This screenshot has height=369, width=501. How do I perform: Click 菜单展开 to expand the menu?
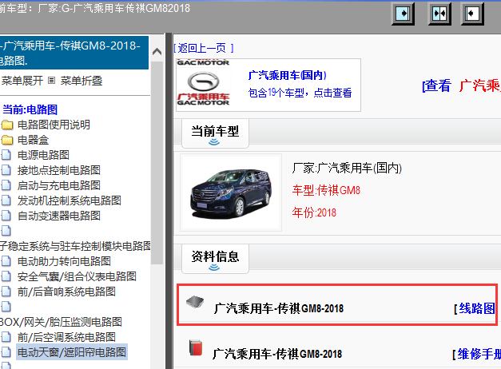coord(22,81)
